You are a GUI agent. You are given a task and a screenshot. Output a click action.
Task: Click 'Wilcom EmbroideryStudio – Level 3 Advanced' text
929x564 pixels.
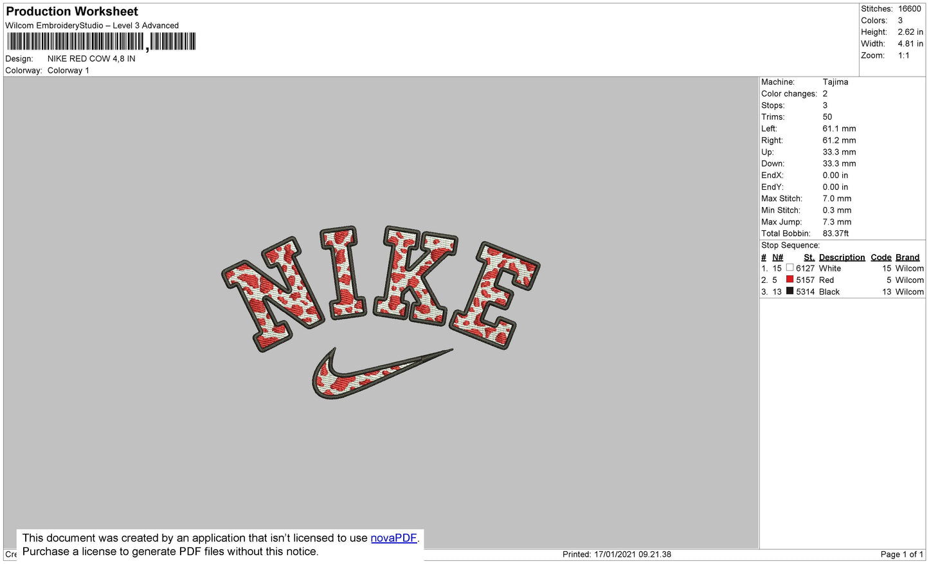92,26
